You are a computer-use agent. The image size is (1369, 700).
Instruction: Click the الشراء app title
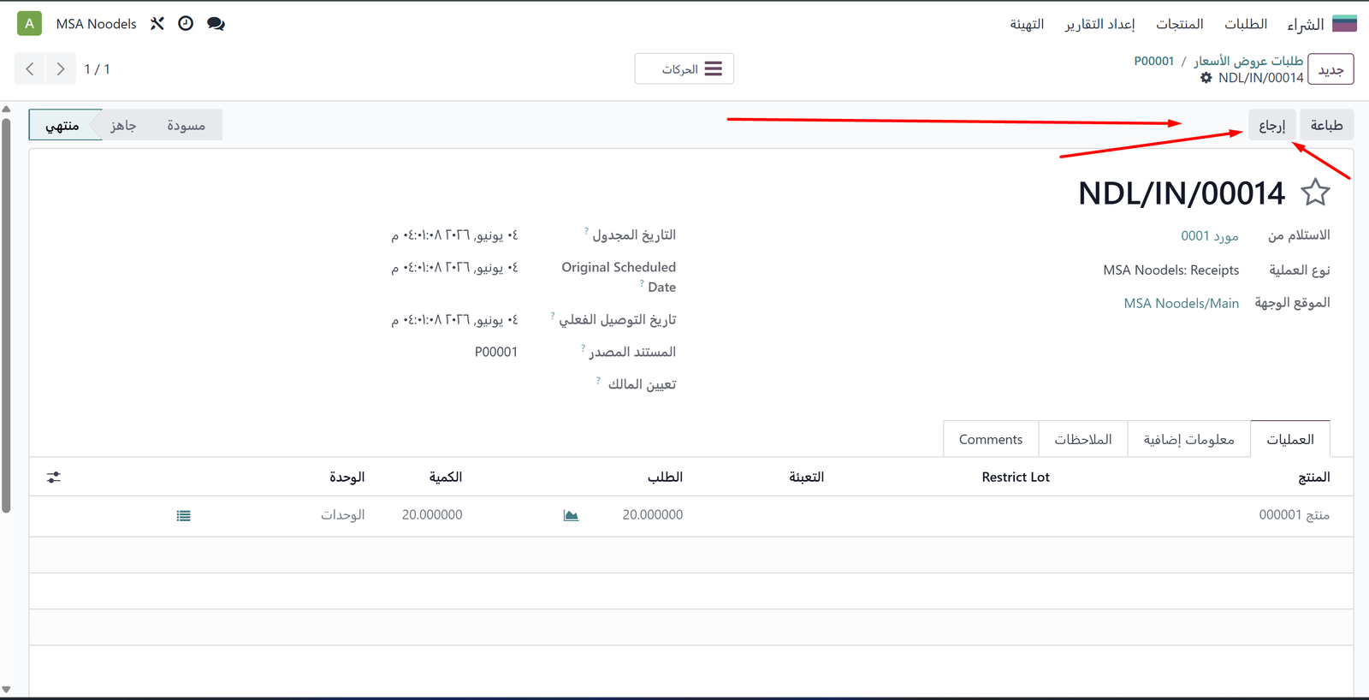coord(1305,24)
